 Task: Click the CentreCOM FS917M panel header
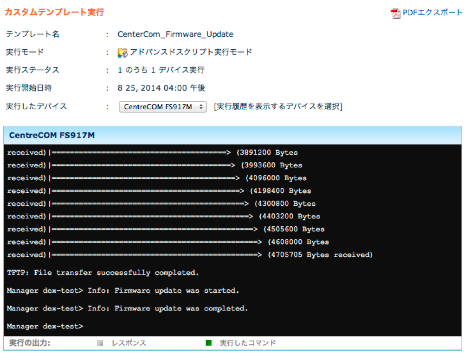tap(232, 135)
